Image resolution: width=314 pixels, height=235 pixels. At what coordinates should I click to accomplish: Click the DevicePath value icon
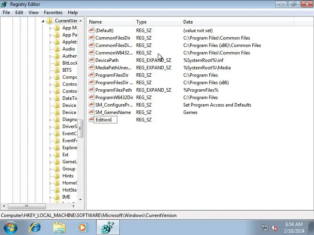pos(91,60)
